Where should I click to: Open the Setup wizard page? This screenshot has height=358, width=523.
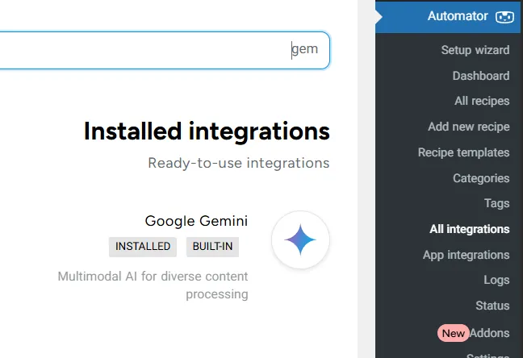475,50
